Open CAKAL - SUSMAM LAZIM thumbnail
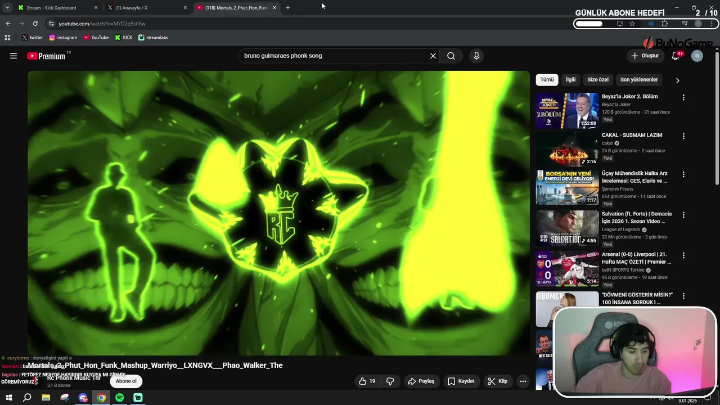 (x=567, y=149)
